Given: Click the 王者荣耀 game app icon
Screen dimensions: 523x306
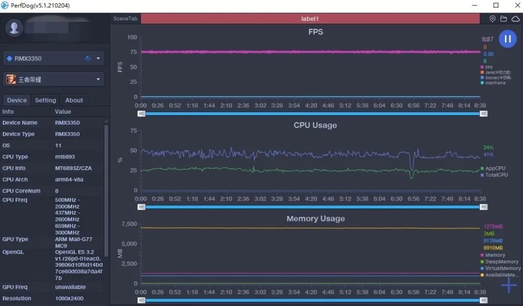Looking at the screenshot, I should (x=11, y=79).
